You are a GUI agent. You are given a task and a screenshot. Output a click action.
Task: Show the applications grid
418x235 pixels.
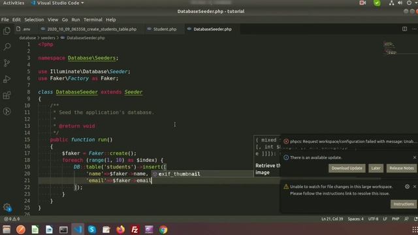(415, 229)
